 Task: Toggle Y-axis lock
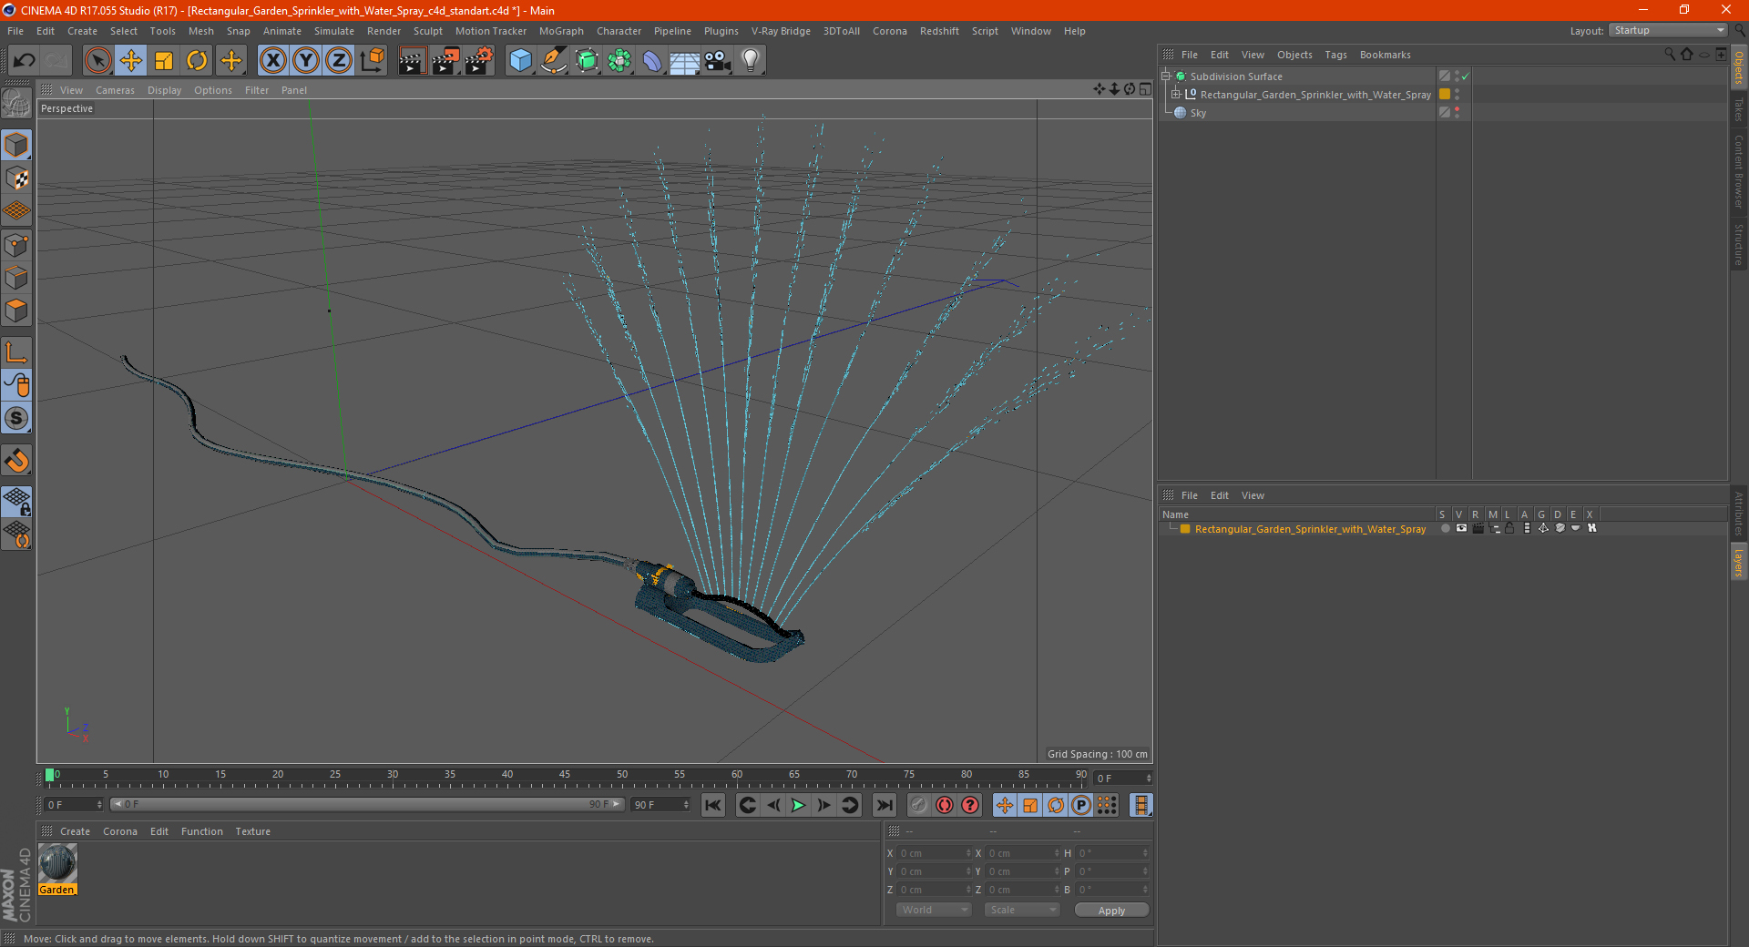pyautogui.click(x=306, y=61)
